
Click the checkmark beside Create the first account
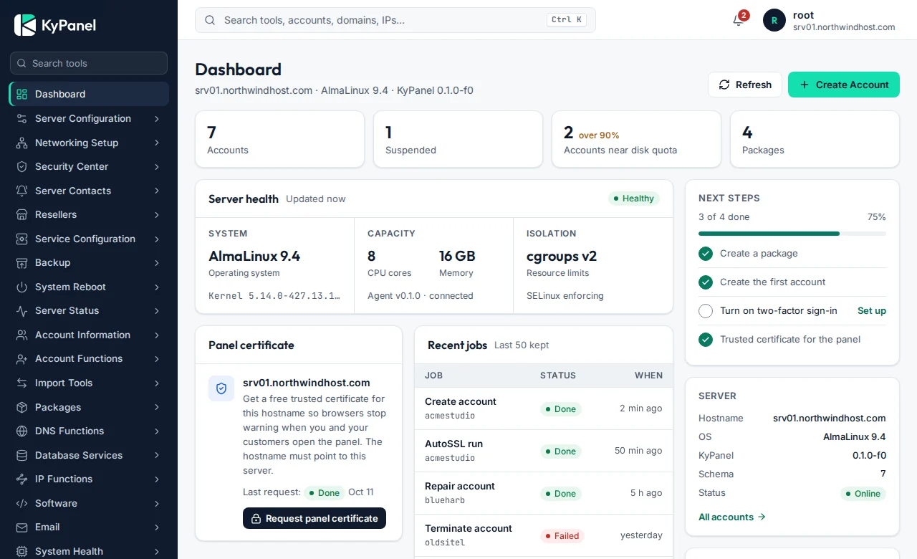click(706, 282)
